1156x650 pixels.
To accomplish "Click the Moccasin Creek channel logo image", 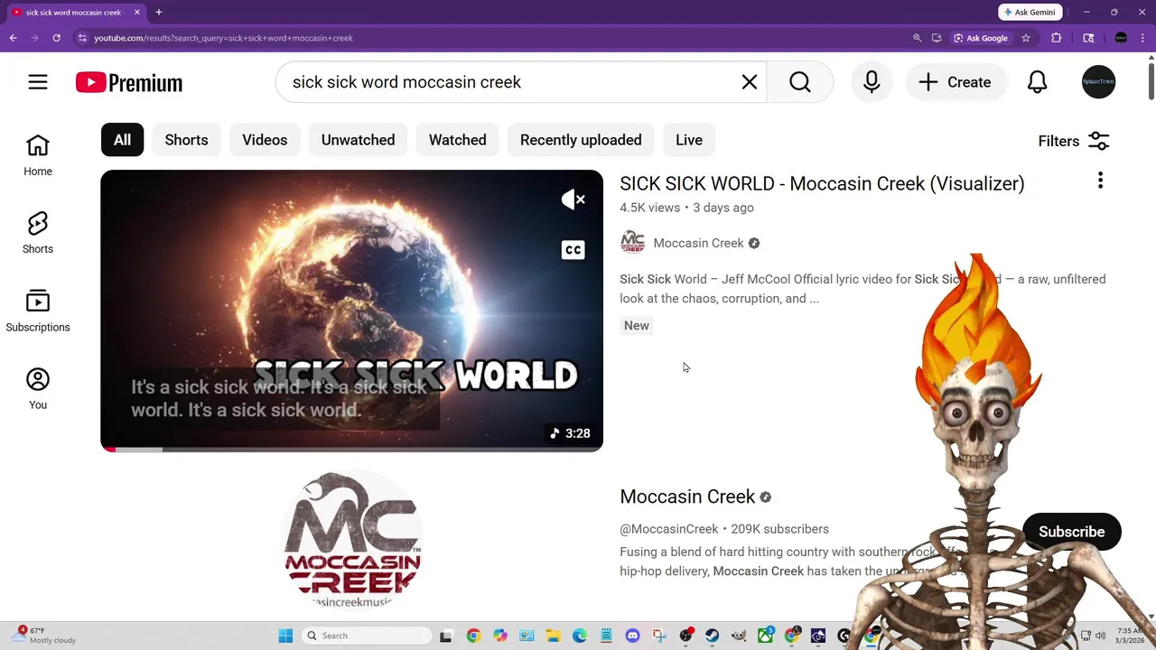I will point(352,540).
